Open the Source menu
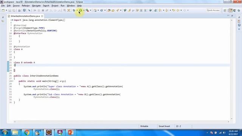 16,6
